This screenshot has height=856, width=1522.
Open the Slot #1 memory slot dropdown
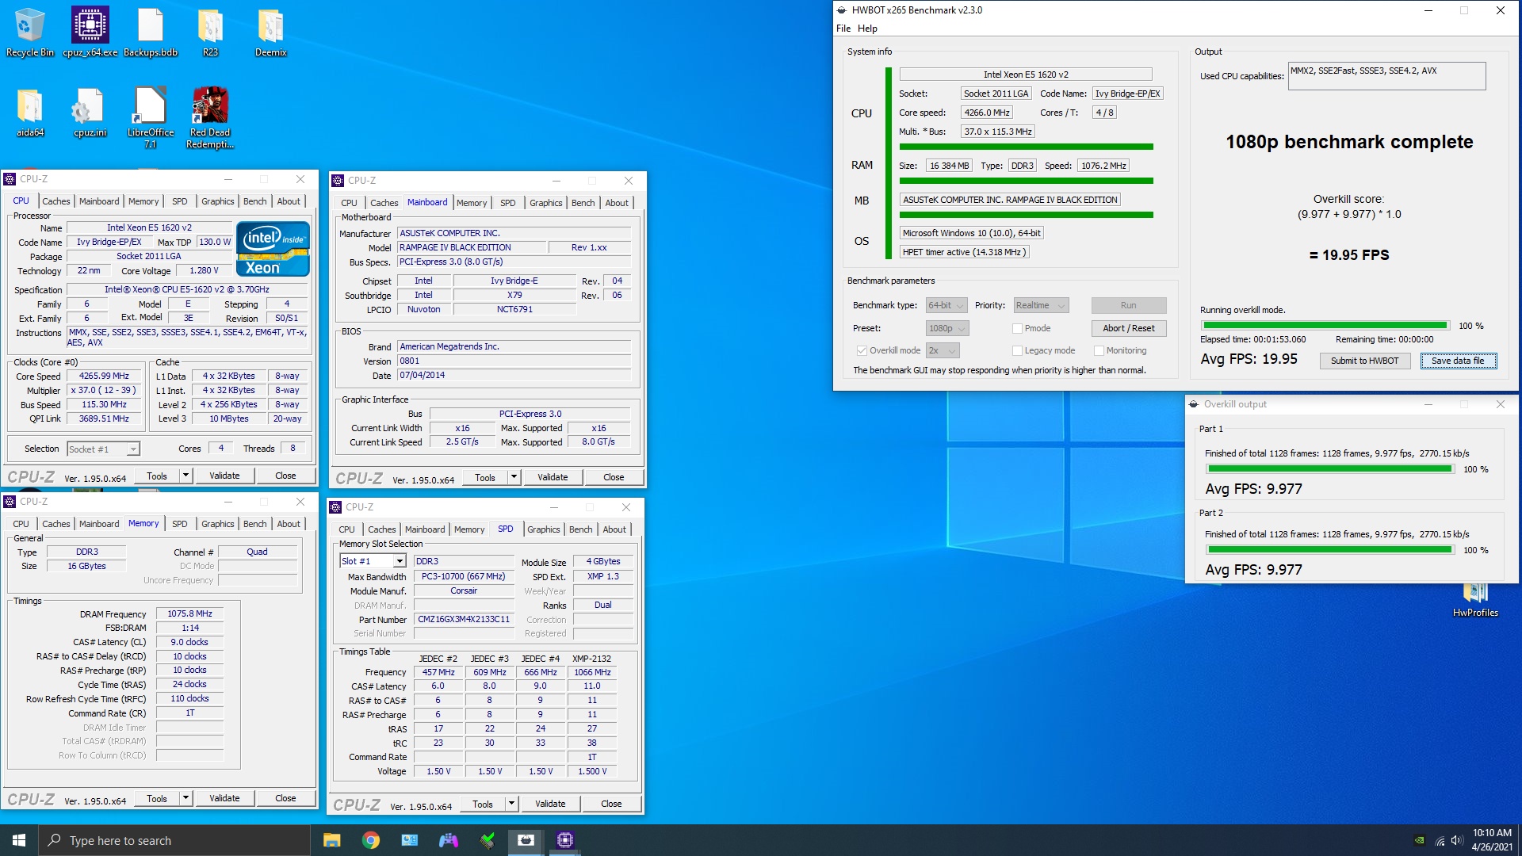[x=373, y=561]
